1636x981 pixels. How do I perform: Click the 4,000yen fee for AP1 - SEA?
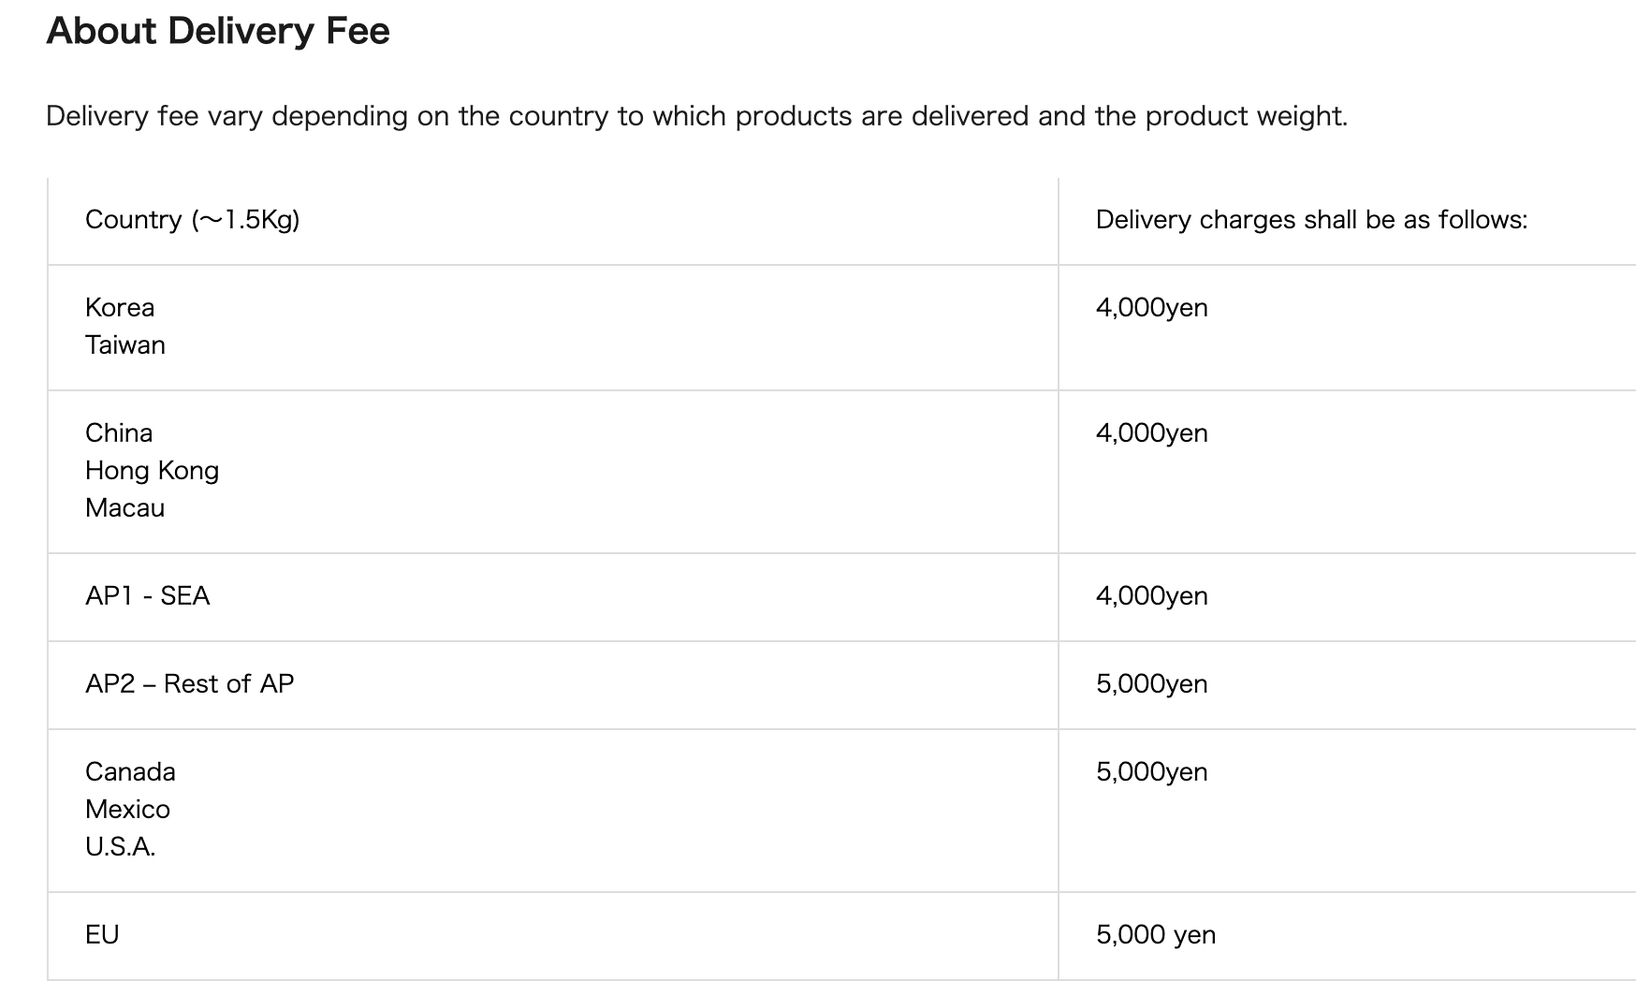[1152, 595]
